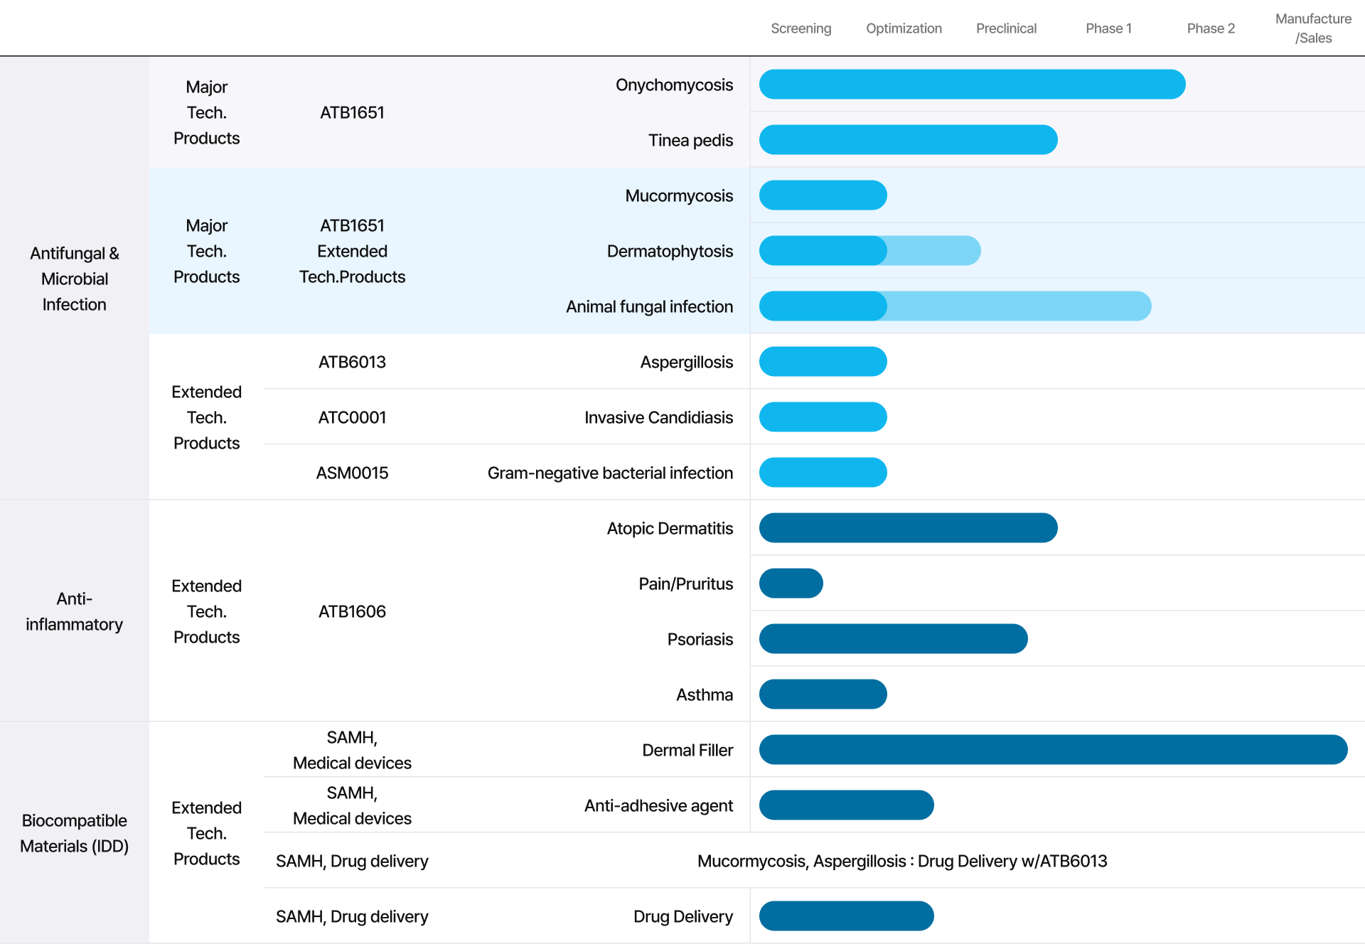
Task: Click the Drug Delivery indication label
Action: [682, 917]
